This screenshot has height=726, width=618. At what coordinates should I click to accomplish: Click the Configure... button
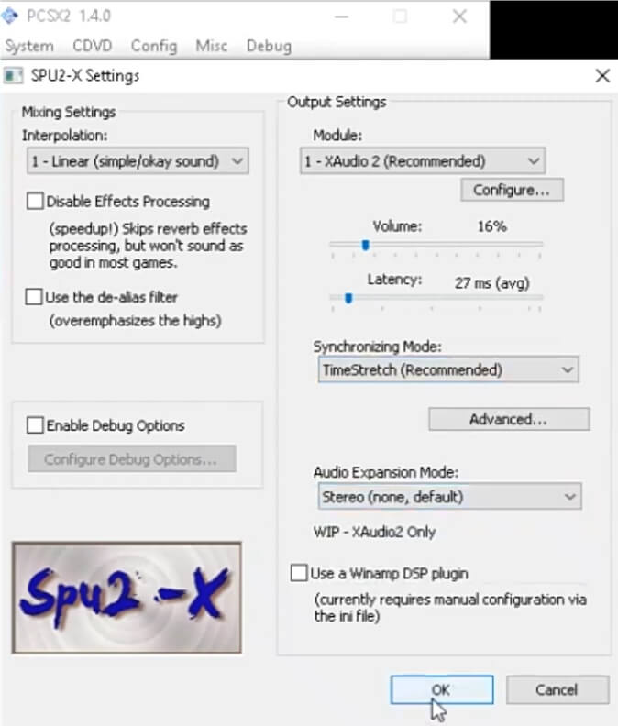tap(512, 190)
